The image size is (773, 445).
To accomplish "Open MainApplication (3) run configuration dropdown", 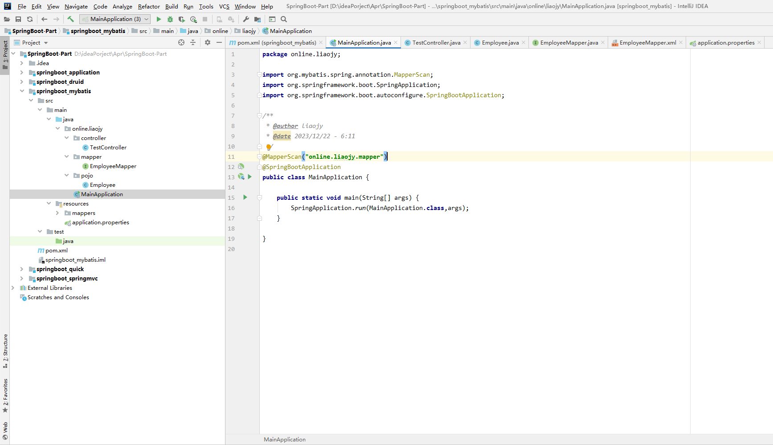I will point(115,19).
